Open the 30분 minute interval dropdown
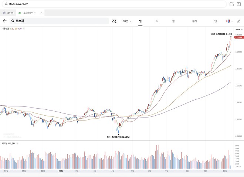 click(x=127, y=21)
